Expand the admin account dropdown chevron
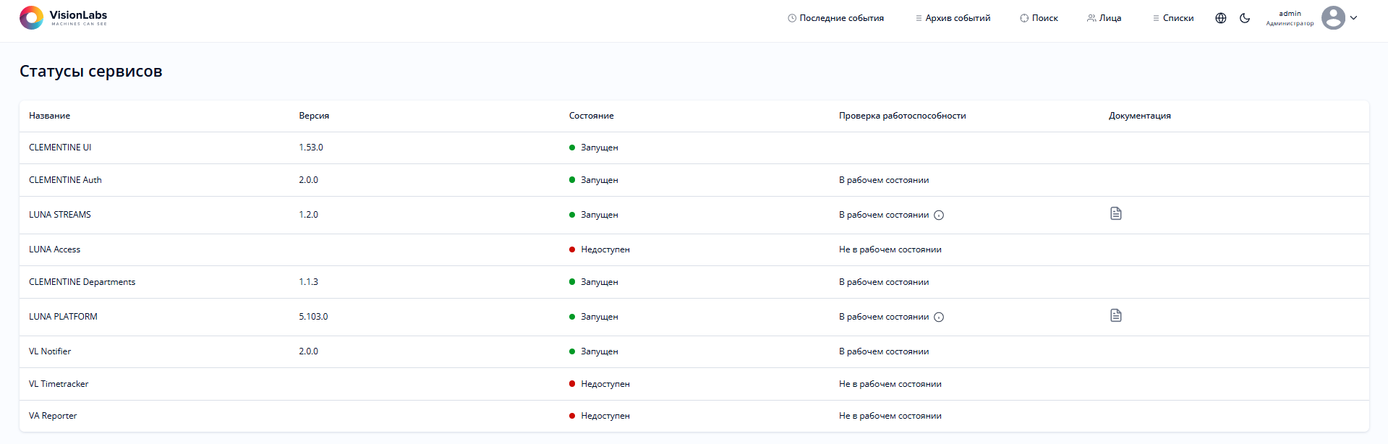Image resolution: width=1388 pixels, height=444 pixels. pos(1353,18)
